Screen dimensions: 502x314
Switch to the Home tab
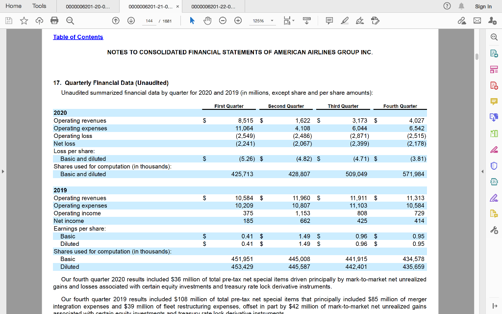pos(13,6)
